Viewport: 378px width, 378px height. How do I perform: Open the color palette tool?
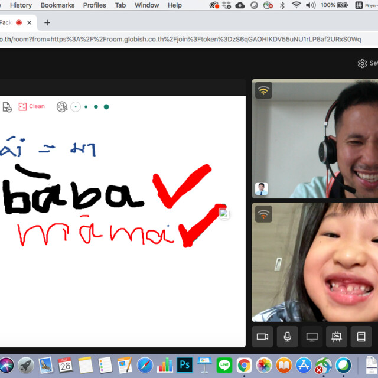(x=62, y=107)
